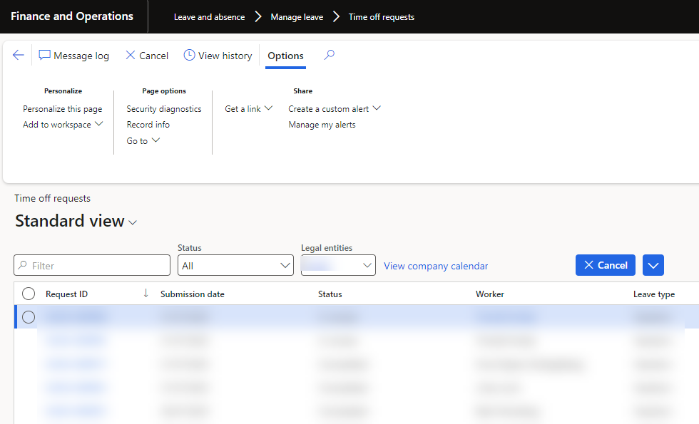Click the back arrow icon
Screen dimensions: 699x424
[19, 56]
